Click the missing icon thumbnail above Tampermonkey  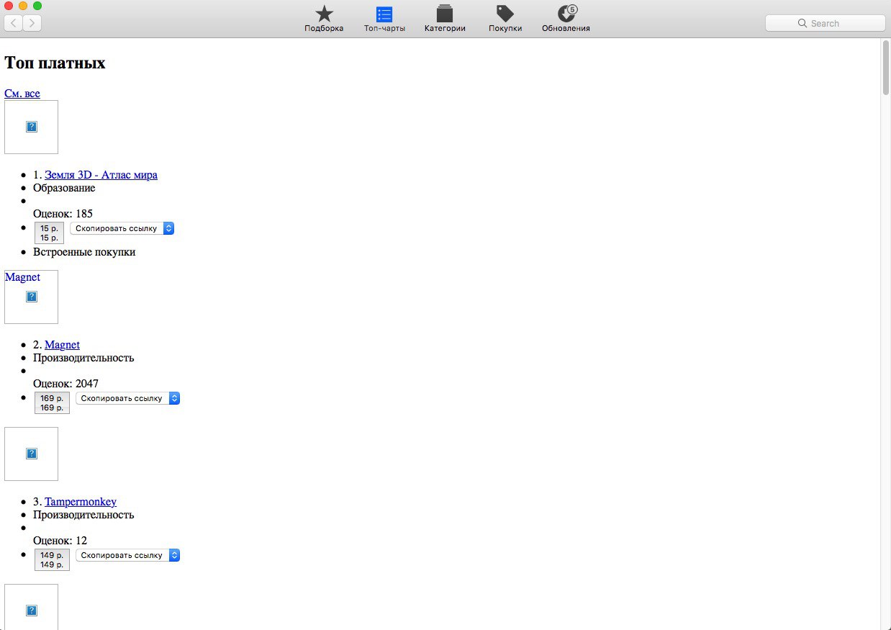(31, 454)
